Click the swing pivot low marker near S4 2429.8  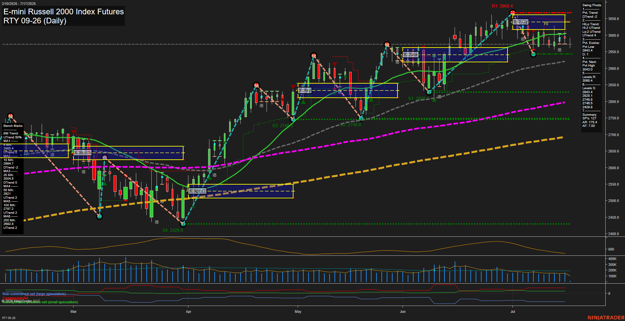click(x=183, y=224)
